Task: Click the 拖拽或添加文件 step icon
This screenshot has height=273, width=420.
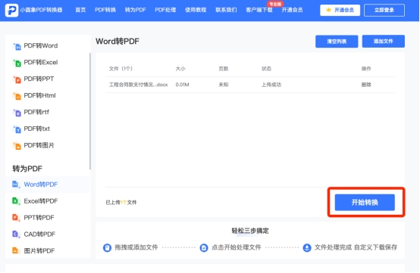Action: [x=107, y=247]
